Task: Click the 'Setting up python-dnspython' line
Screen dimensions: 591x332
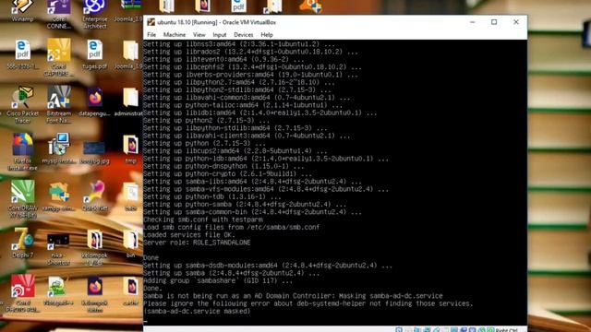Action: (223, 166)
